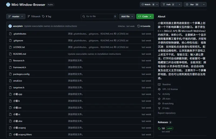Open the packages.config file
The image size is (216, 139).
pyautogui.click(x=21, y=74)
